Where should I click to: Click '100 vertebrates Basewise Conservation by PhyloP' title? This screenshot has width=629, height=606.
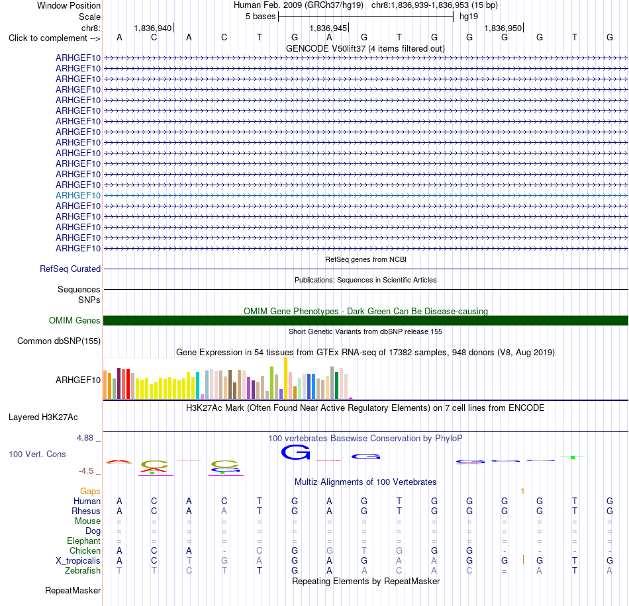click(x=365, y=438)
